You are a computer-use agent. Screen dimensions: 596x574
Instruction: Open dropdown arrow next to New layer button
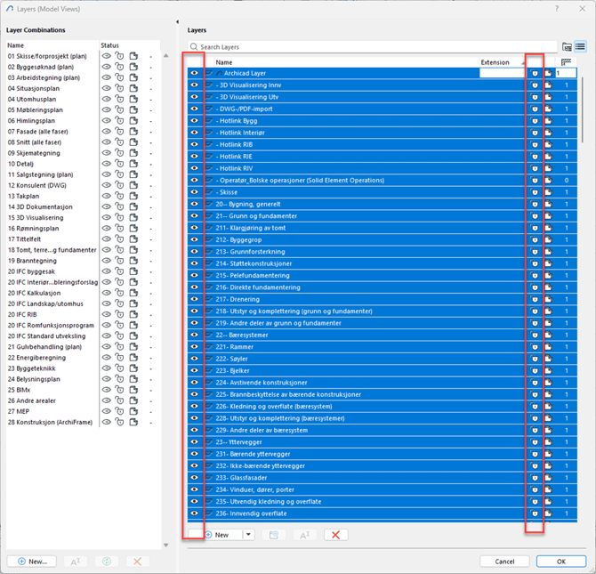coord(248,535)
